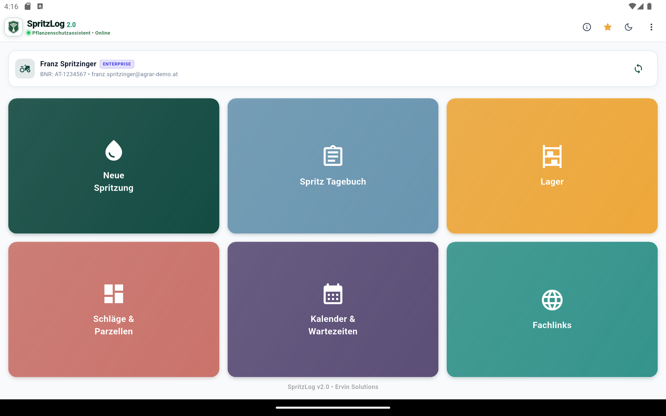
Task: Toggle dark mode with moon icon
Action: coord(629,27)
